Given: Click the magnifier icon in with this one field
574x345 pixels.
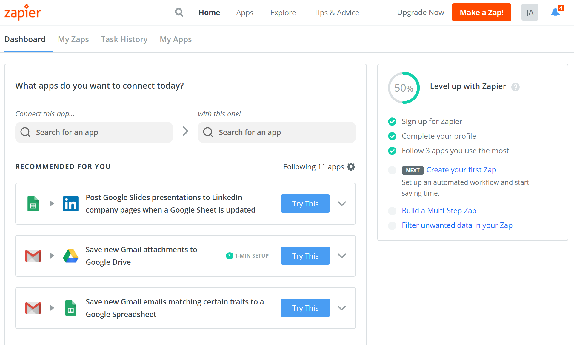Looking at the screenshot, I should 208,132.
